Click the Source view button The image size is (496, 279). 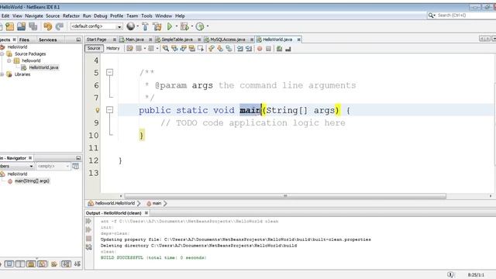94,48
